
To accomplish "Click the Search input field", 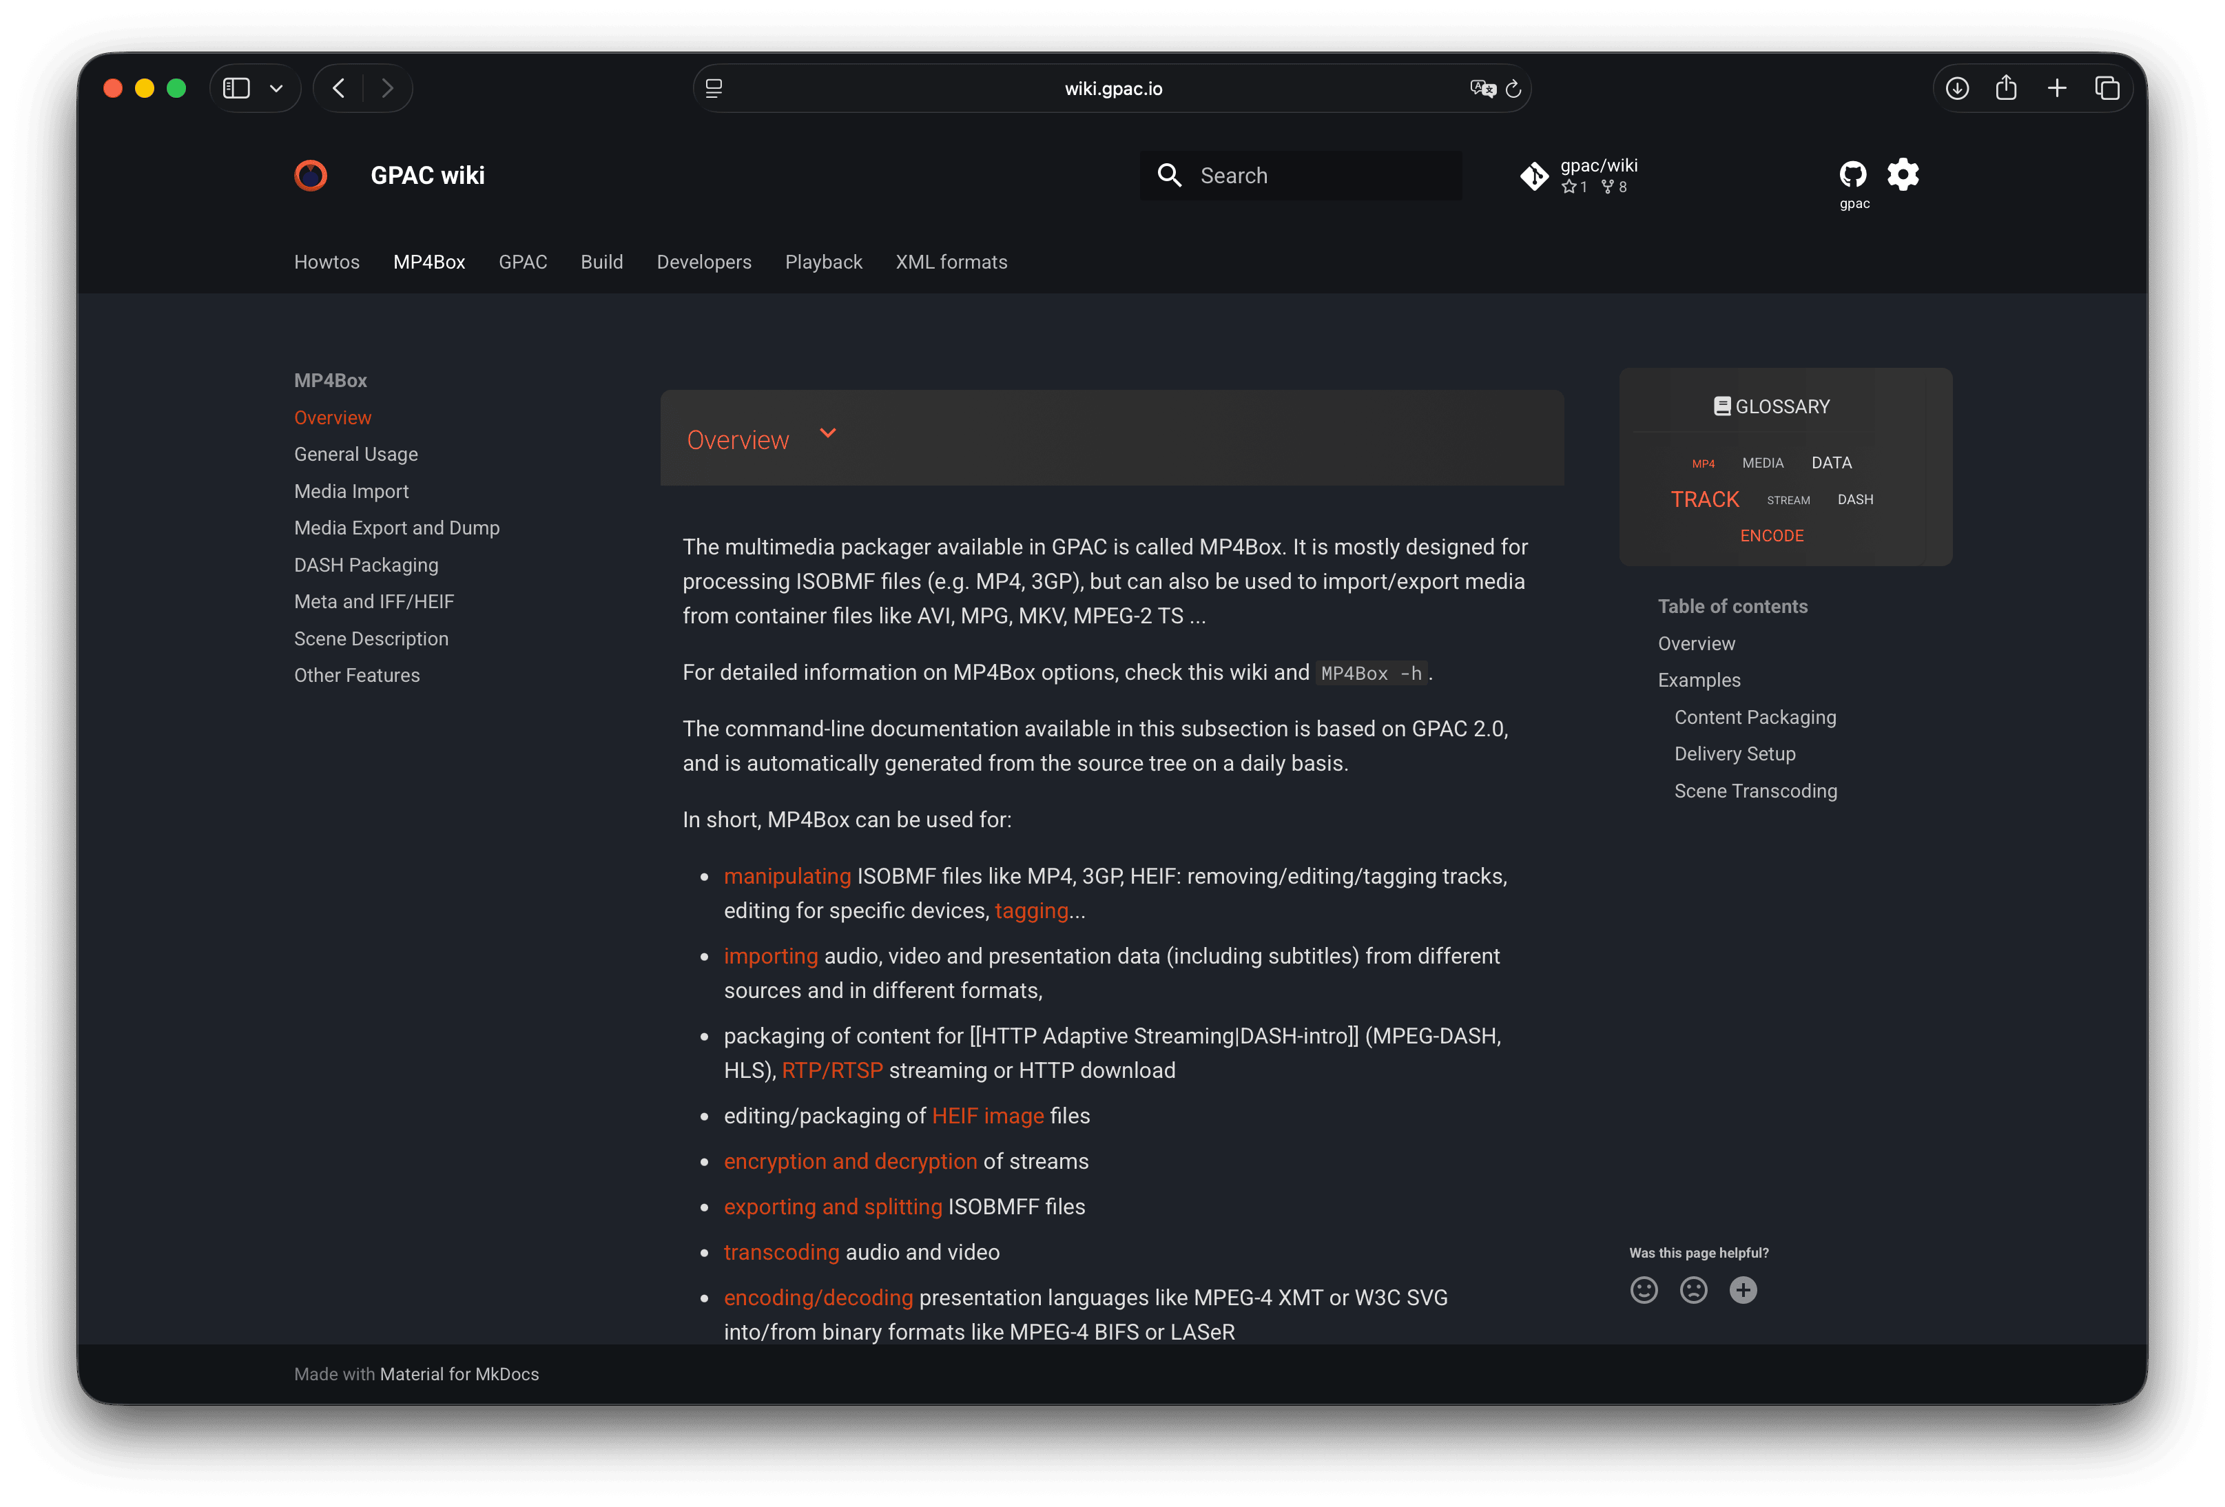I will coord(1300,175).
